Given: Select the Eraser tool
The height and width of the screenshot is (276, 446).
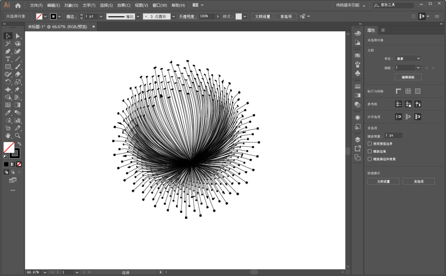Looking at the screenshot, I should coord(18,74).
